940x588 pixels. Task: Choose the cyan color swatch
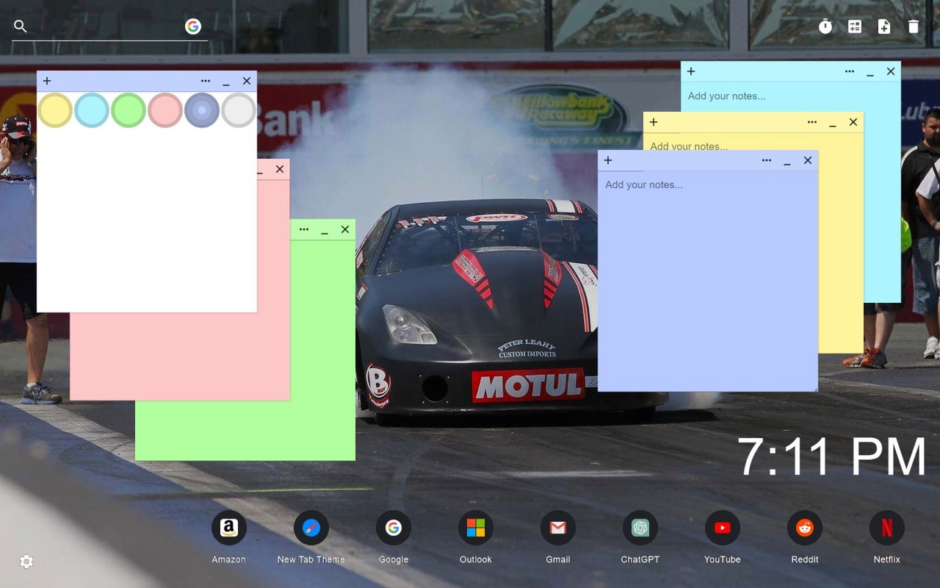coord(92,110)
